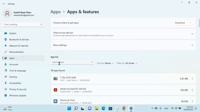Open more options for 7-Zip 22.01
Image resolution: width=200 pixels, height=112 pixels.
point(192,79)
